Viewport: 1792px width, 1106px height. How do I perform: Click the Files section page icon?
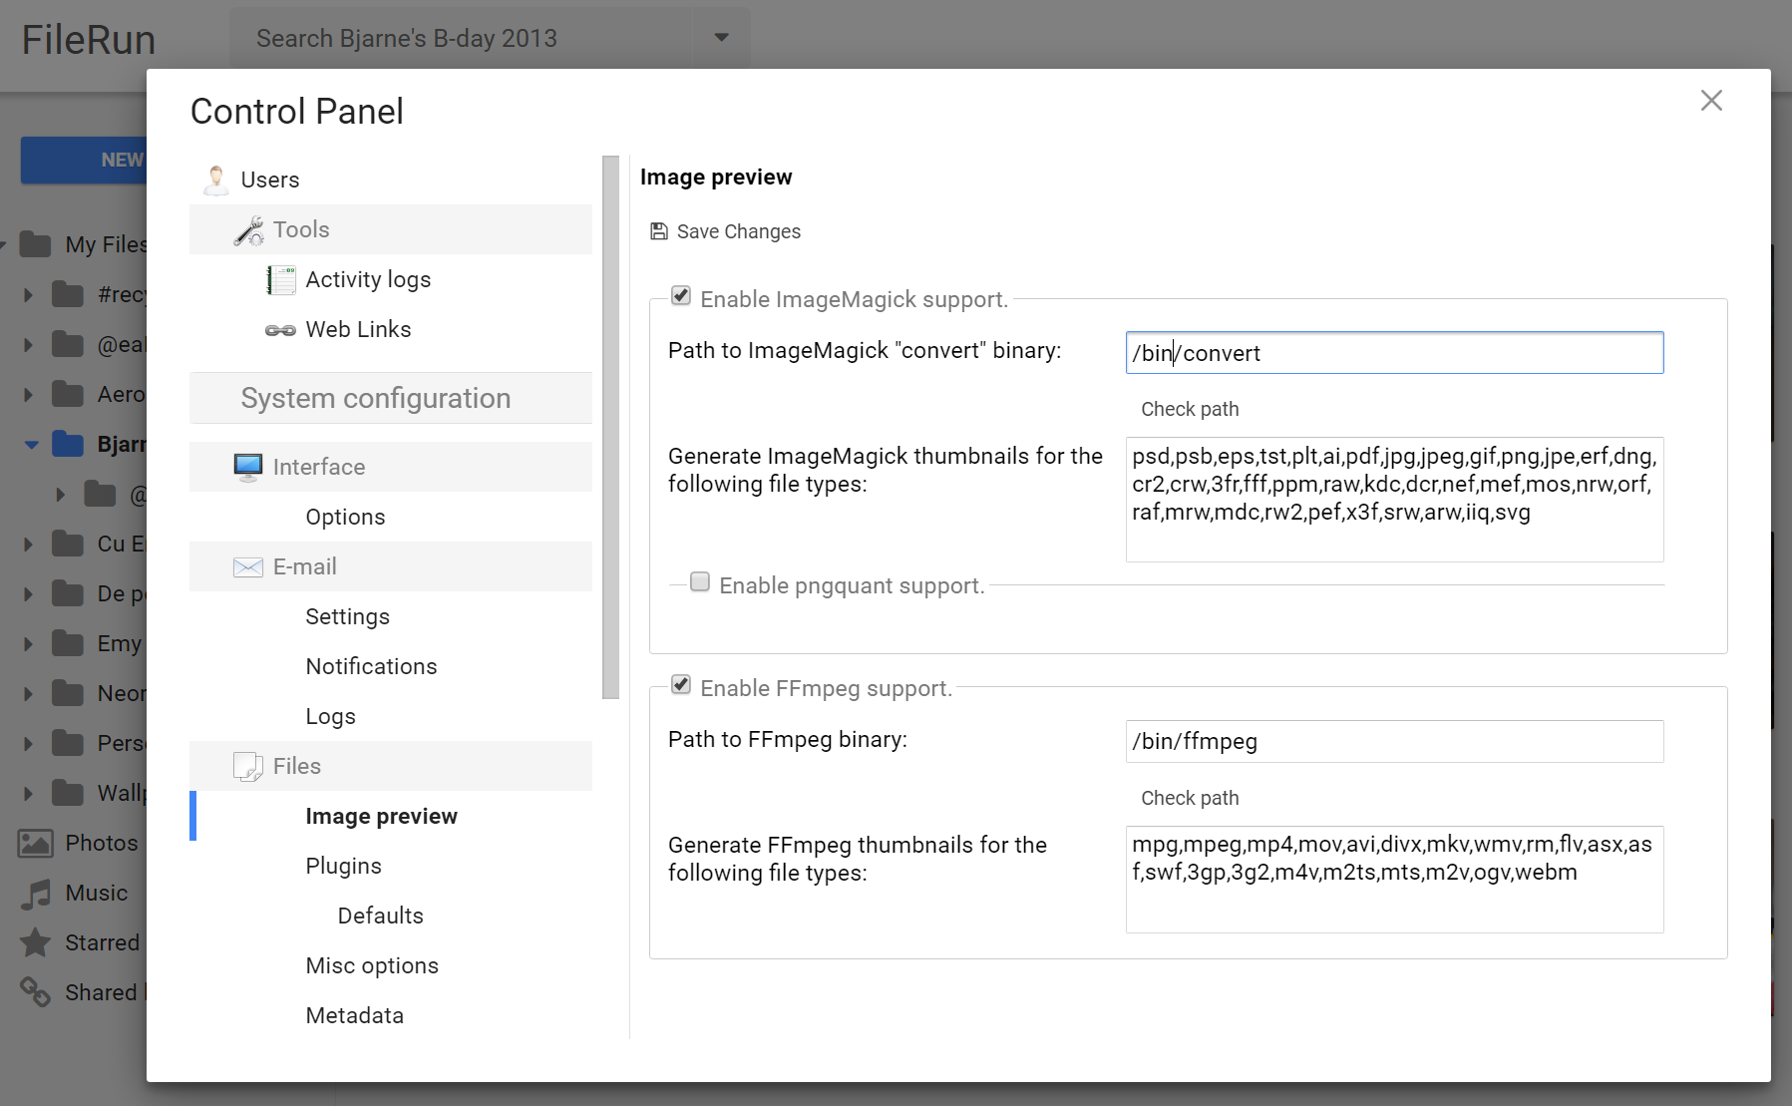(248, 766)
